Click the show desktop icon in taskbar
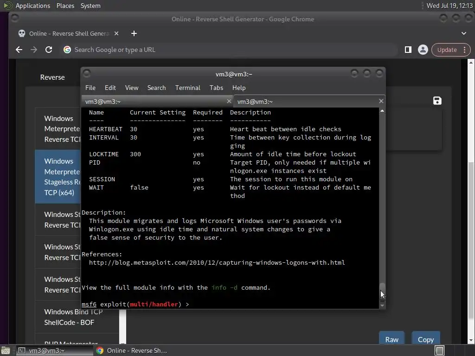This screenshot has width=475, height=356. [6, 350]
